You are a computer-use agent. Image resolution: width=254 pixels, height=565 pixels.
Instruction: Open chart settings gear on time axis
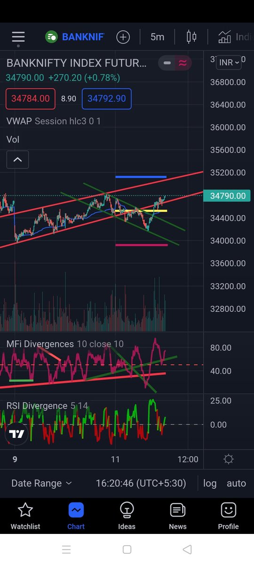[x=229, y=459]
